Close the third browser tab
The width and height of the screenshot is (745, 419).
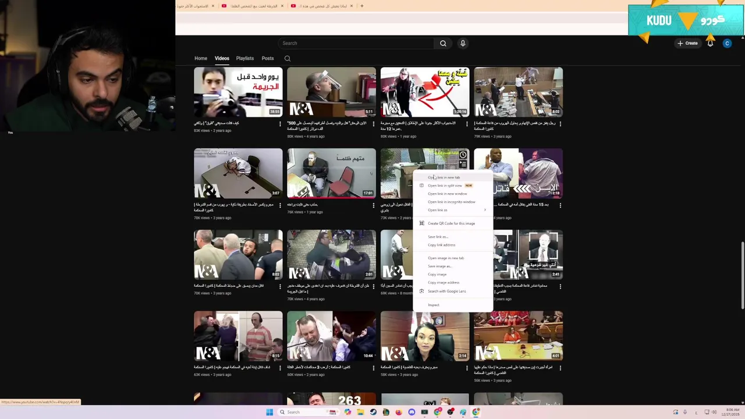[352, 6]
